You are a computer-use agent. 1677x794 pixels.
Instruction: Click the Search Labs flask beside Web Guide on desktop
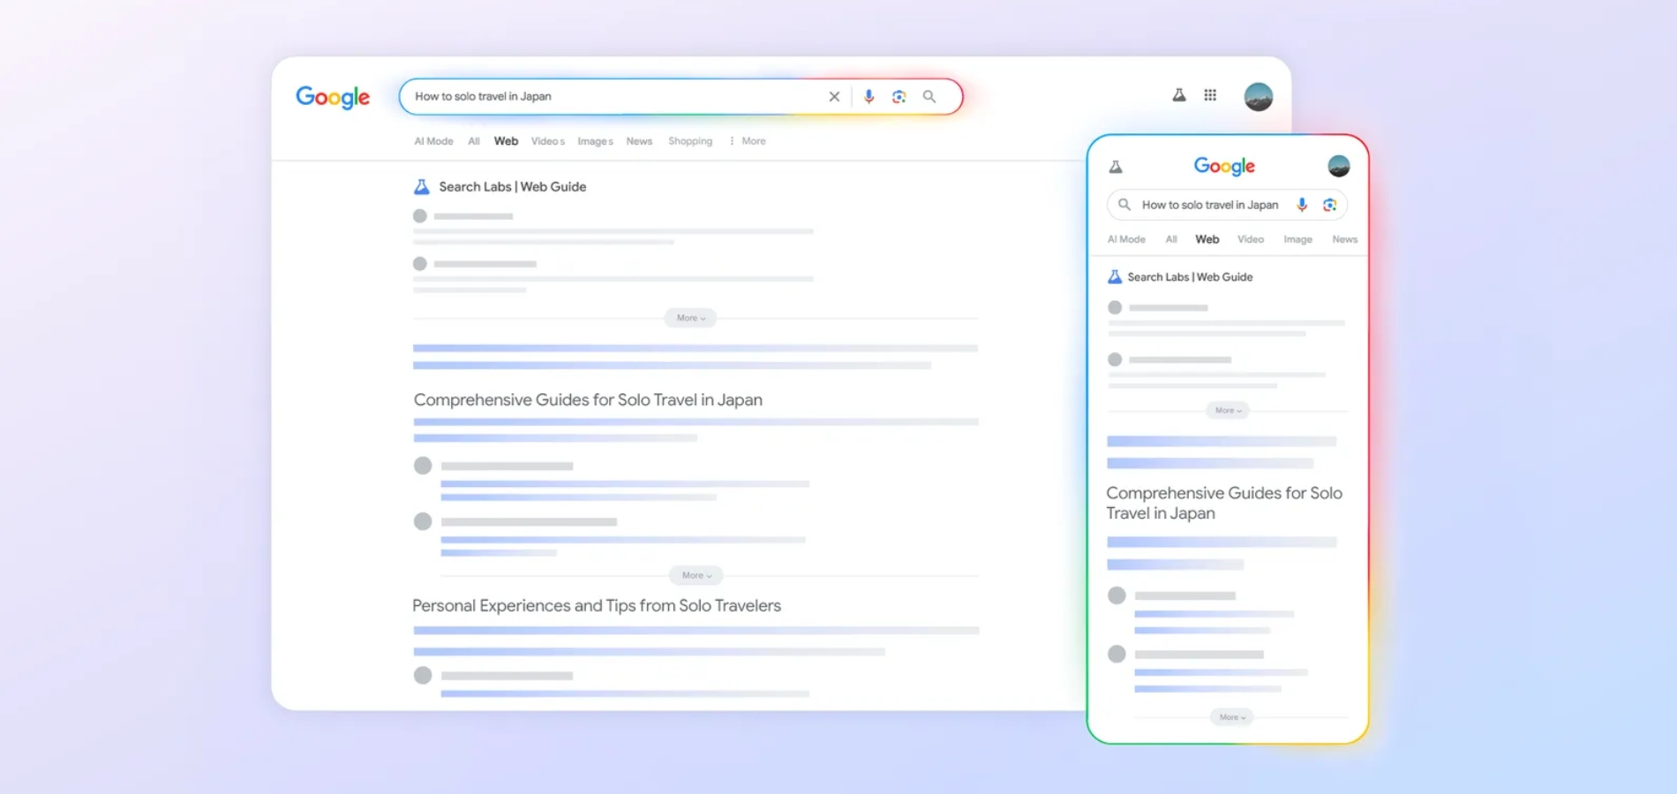(x=422, y=187)
